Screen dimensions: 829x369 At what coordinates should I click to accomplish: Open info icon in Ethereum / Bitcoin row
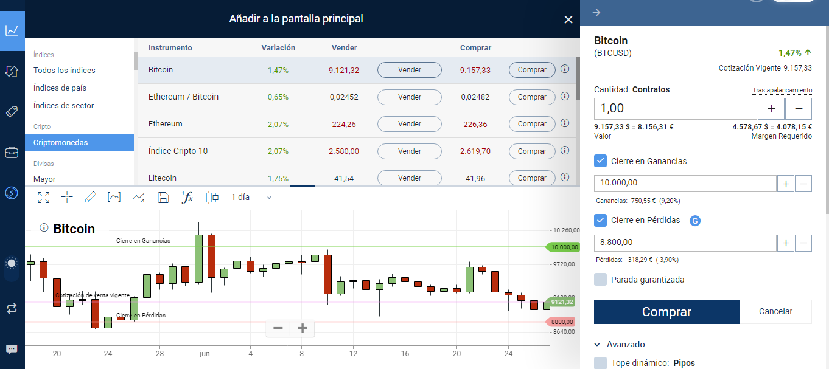pyautogui.click(x=565, y=96)
